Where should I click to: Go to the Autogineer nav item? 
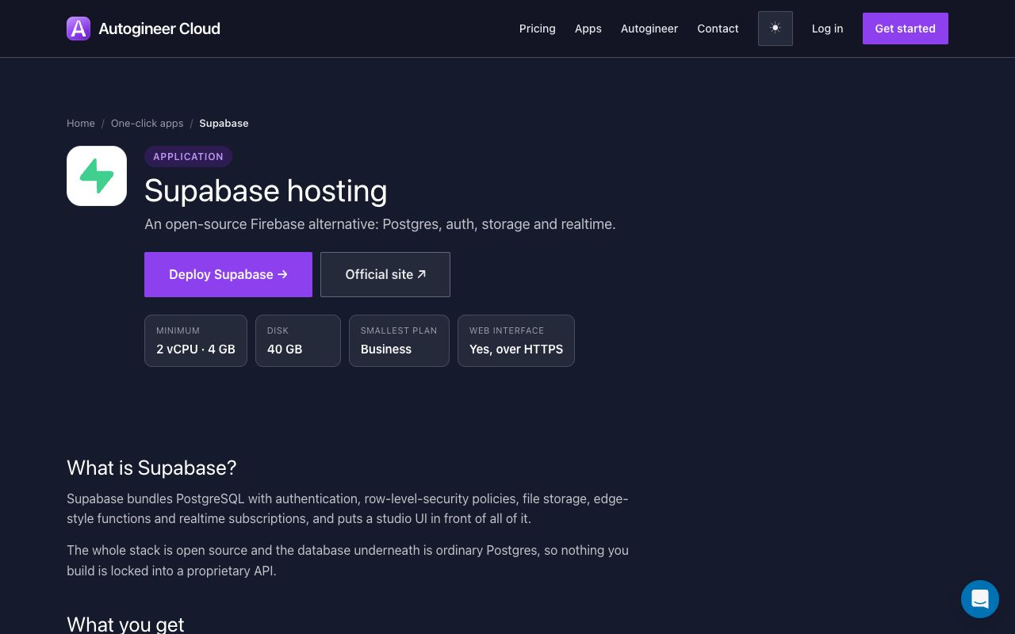coord(649,29)
